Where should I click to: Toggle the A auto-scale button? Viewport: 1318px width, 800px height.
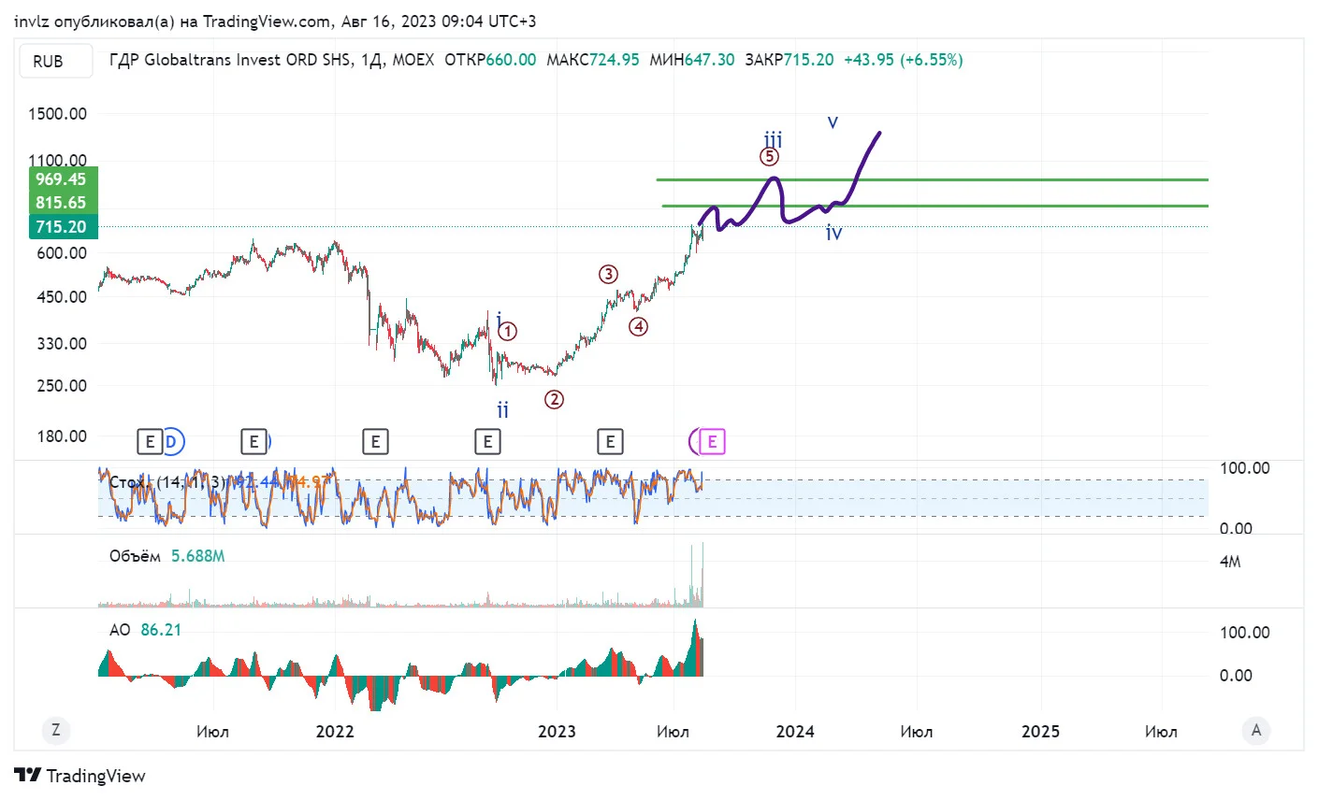coord(1255,730)
